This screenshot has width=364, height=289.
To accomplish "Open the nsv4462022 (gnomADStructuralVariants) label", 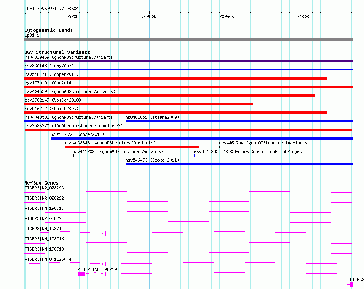I will point(118,151).
